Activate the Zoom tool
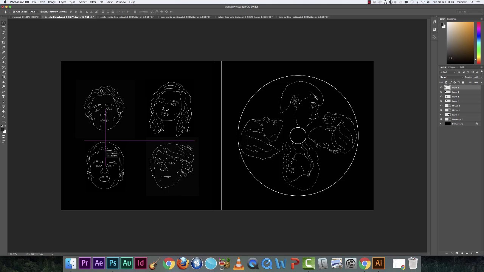This screenshot has width=484, height=272. tap(3, 116)
